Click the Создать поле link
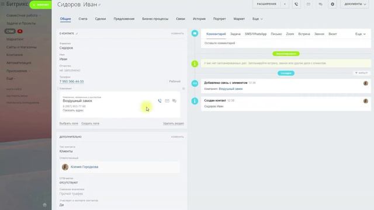Viewport: 374px width, 210px height. 90,123
